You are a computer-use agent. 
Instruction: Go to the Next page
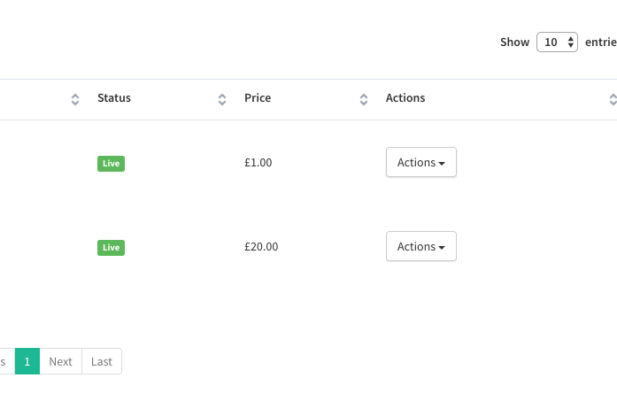coord(60,361)
